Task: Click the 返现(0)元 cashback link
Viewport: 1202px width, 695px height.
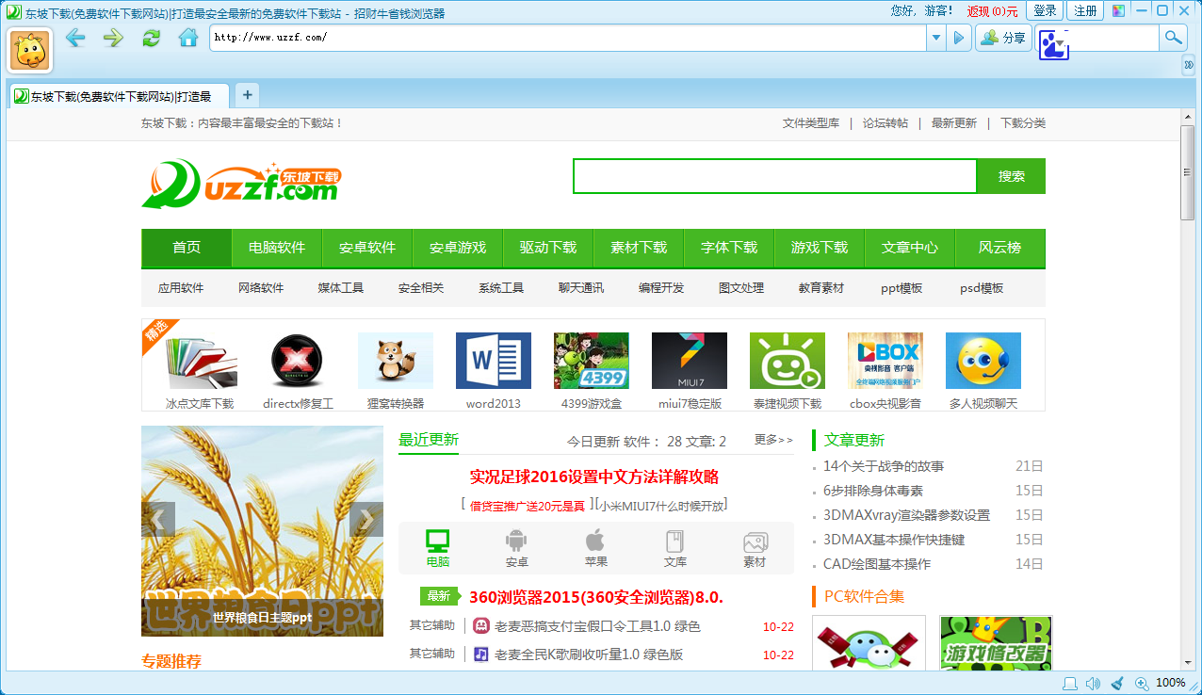Action: (x=992, y=11)
